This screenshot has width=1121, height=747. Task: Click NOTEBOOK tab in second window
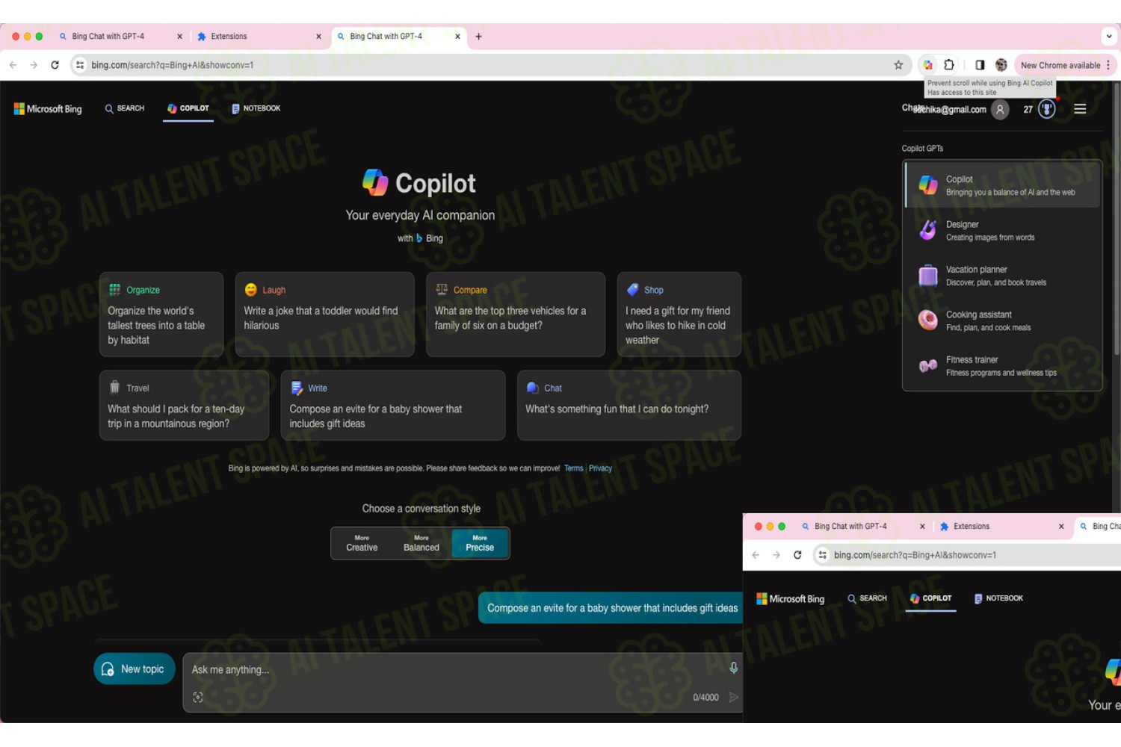(x=999, y=598)
